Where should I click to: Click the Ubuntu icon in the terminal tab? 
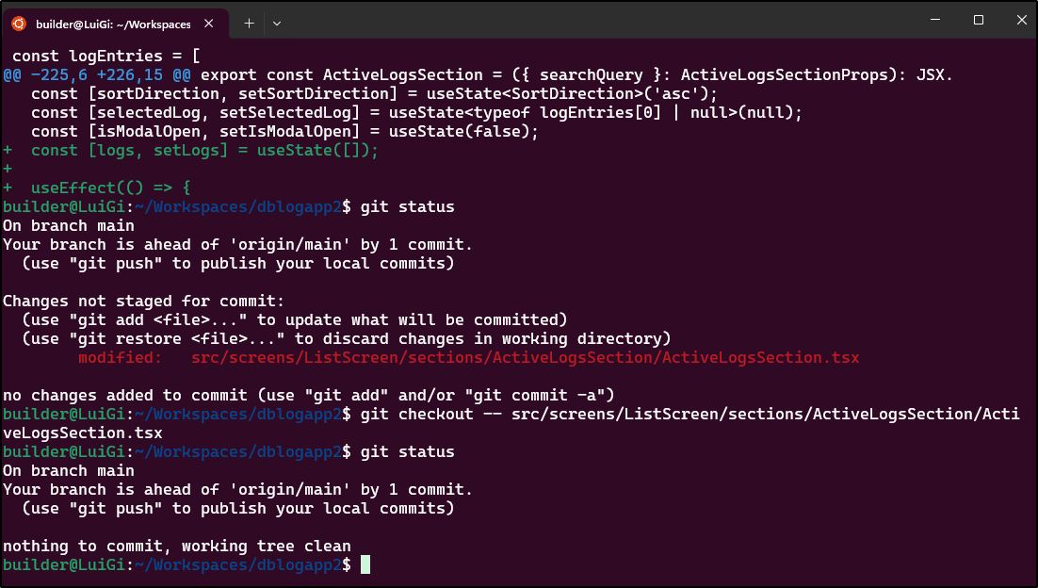[x=19, y=24]
